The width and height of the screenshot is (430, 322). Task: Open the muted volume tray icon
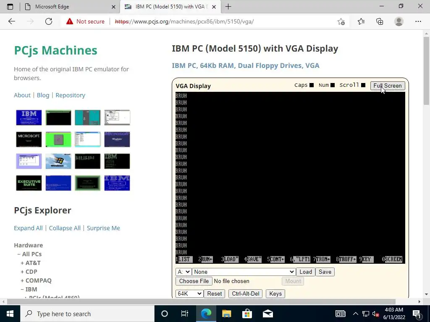pyautogui.click(x=376, y=314)
